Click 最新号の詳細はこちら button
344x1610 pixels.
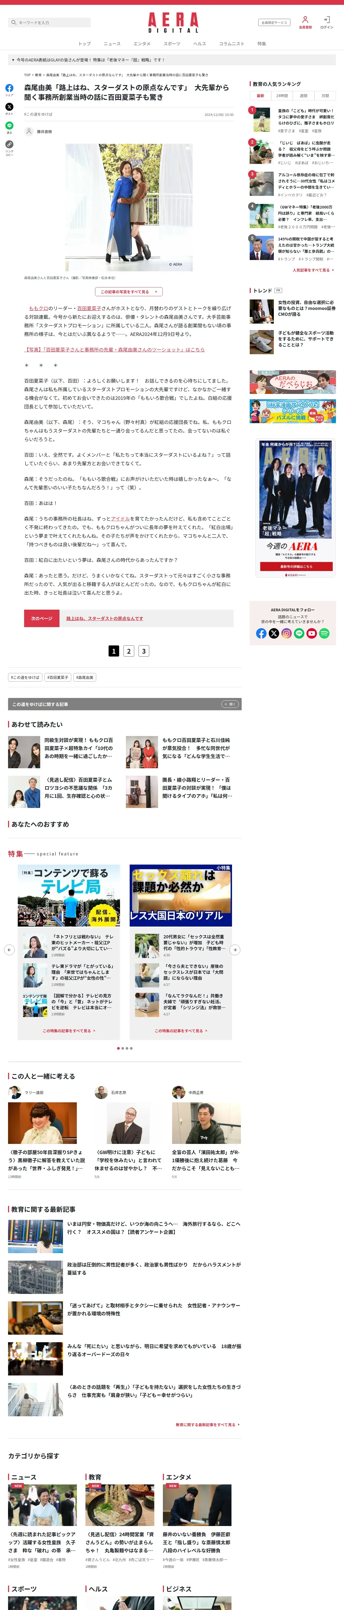coord(296,566)
